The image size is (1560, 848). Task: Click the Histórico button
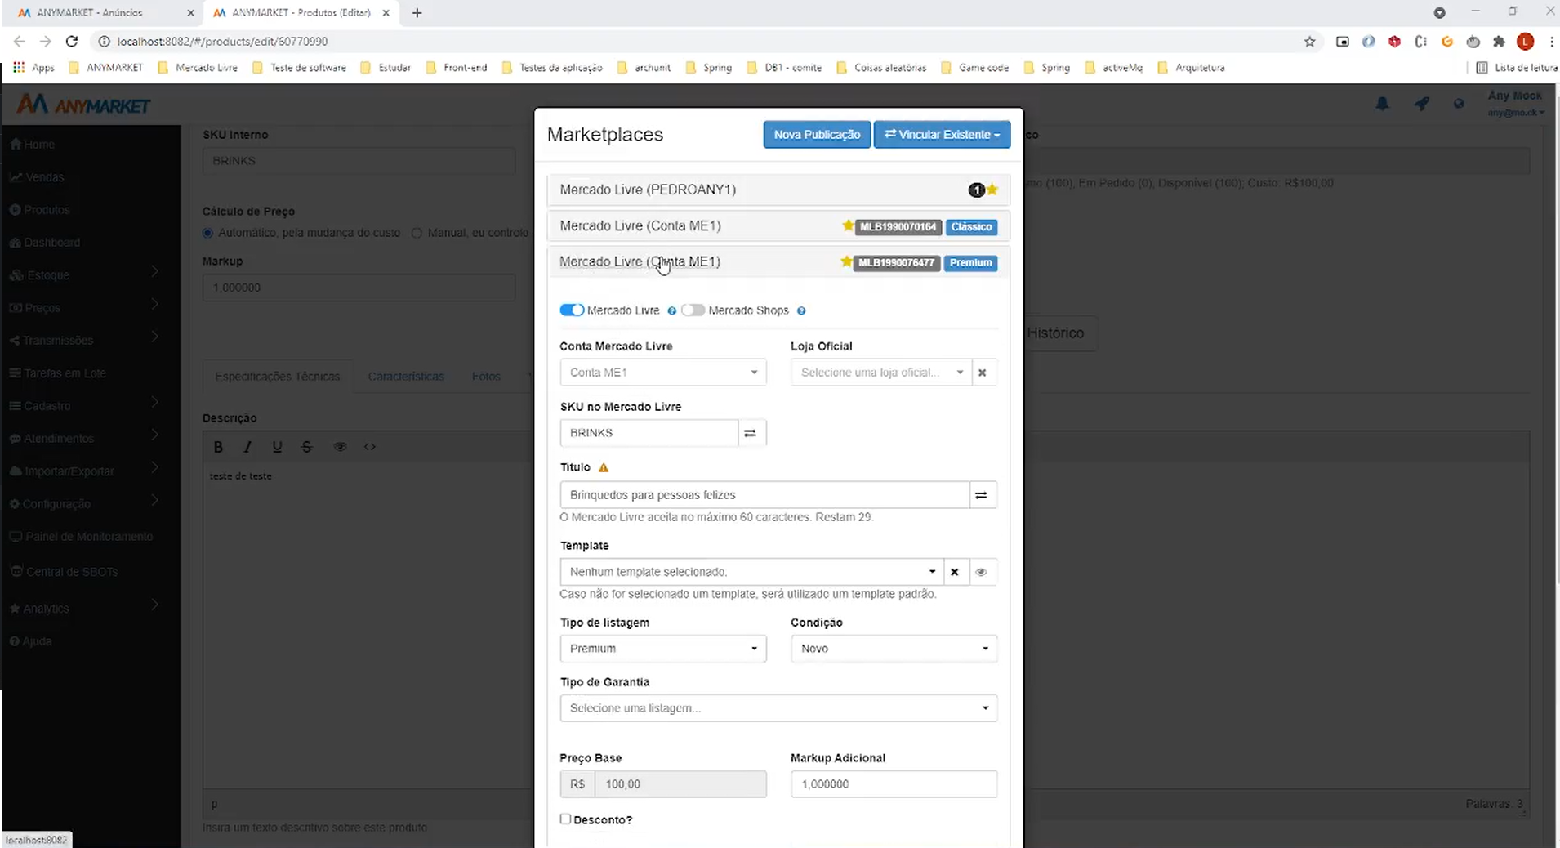click(1055, 333)
